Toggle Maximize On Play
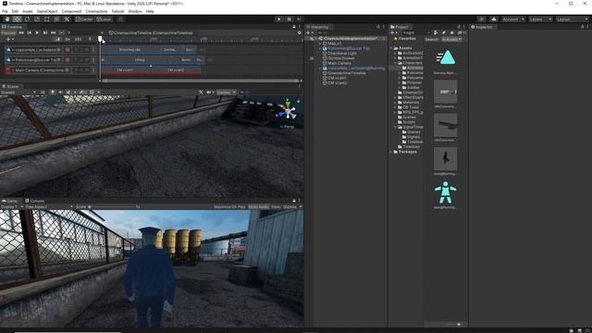Screen dimensions: 592x333 (x=229, y=207)
